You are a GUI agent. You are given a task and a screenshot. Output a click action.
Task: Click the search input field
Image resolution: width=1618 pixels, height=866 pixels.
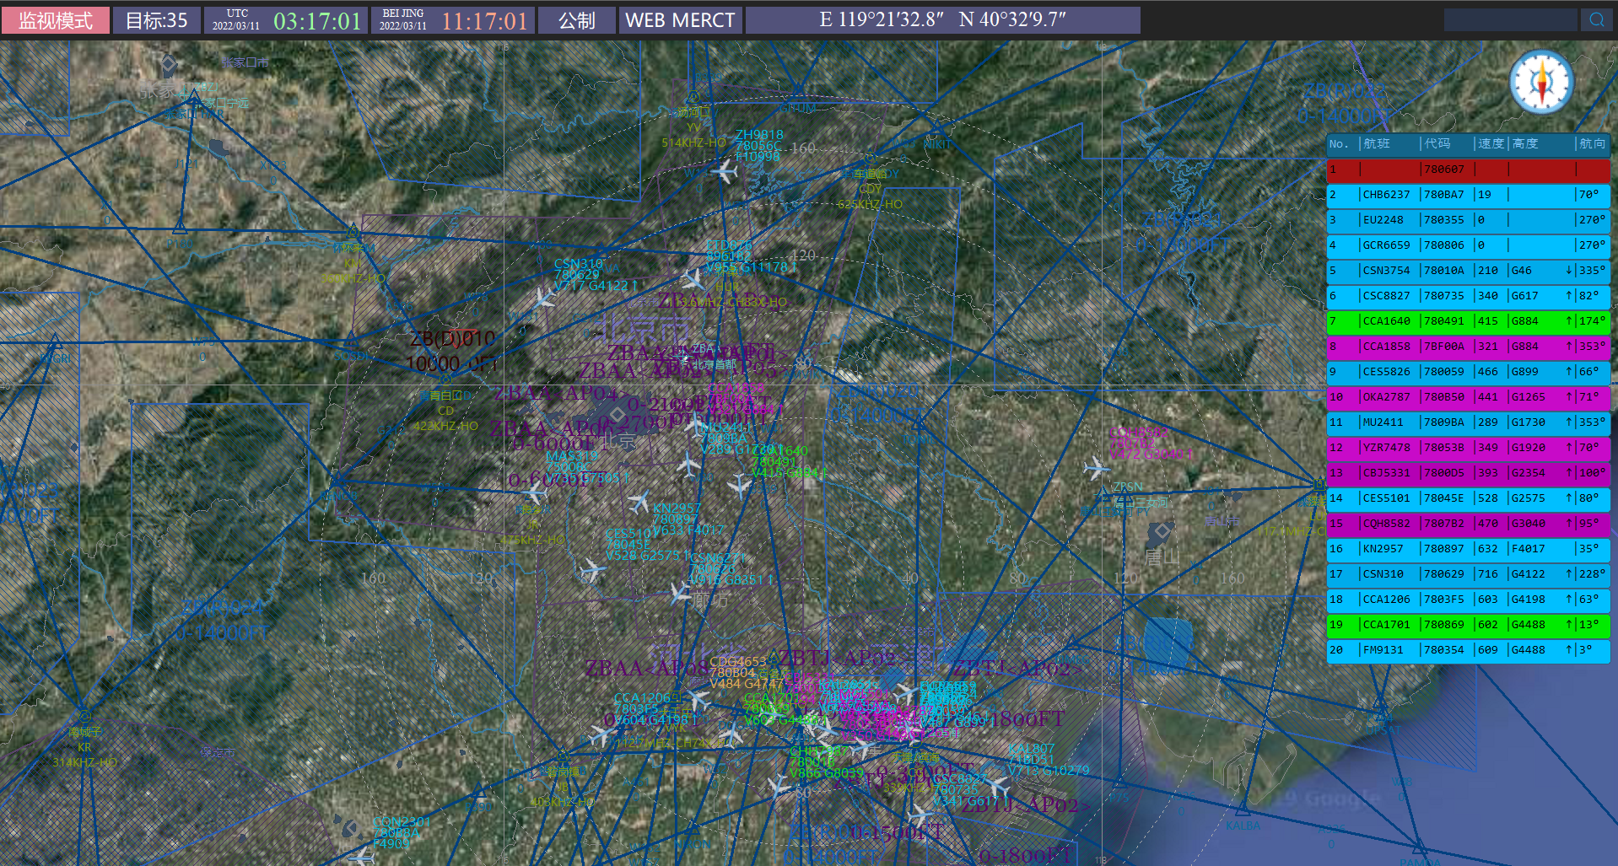1509,19
